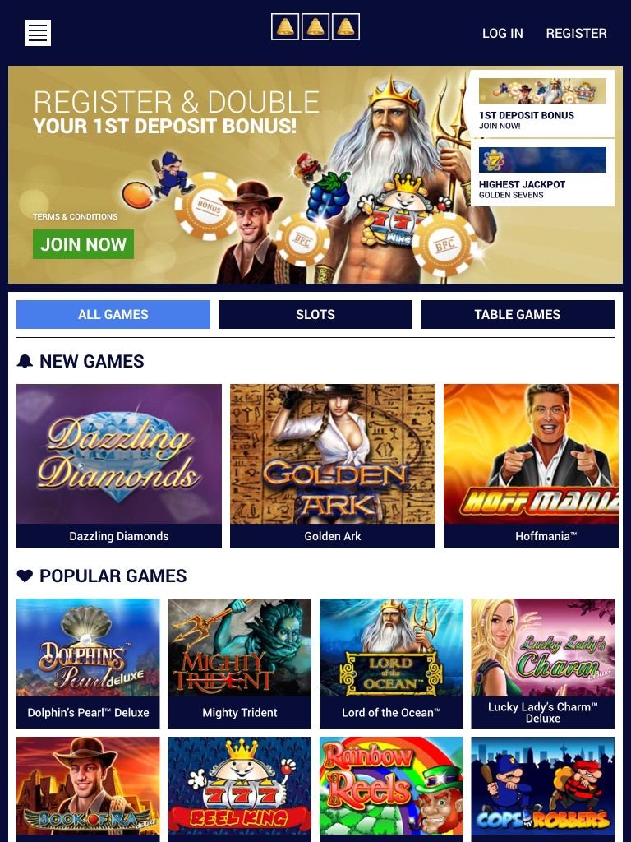Click the green Join Now button
The width and height of the screenshot is (631, 842).
pyautogui.click(x=83, y=244)
